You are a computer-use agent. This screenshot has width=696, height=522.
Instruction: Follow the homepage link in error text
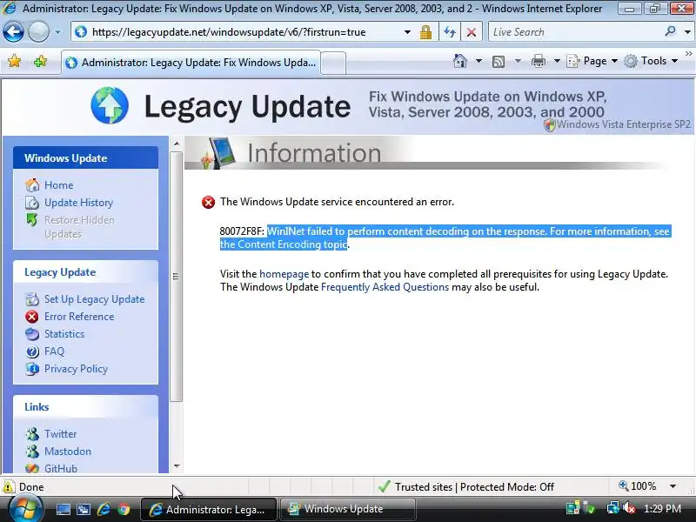click(x=284, y=274)
